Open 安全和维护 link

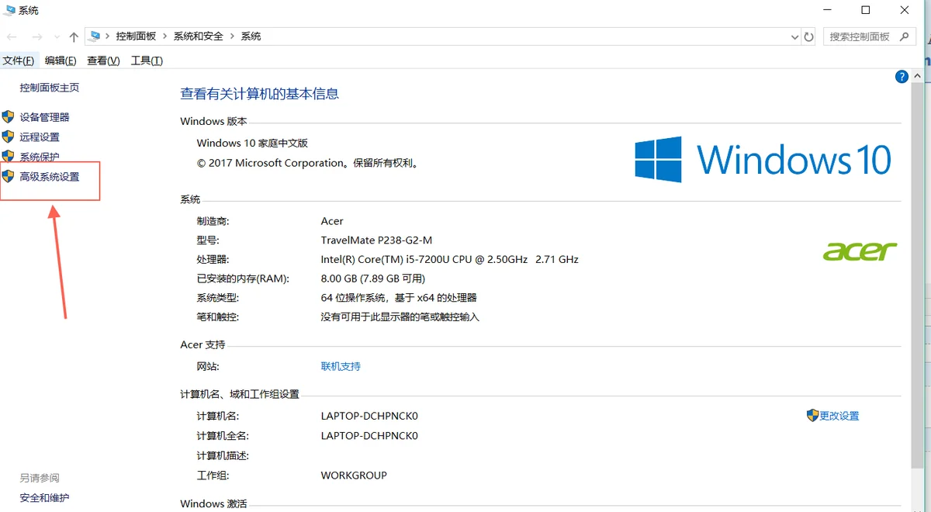[44, 498]
